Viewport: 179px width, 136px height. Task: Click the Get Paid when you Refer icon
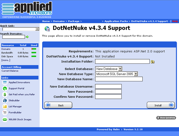(x=5, y=94)
